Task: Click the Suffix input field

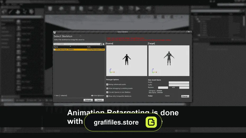Action: (179, 85)
